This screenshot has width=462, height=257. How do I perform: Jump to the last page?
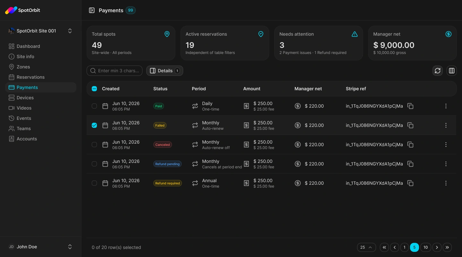[x=447, y=247]
